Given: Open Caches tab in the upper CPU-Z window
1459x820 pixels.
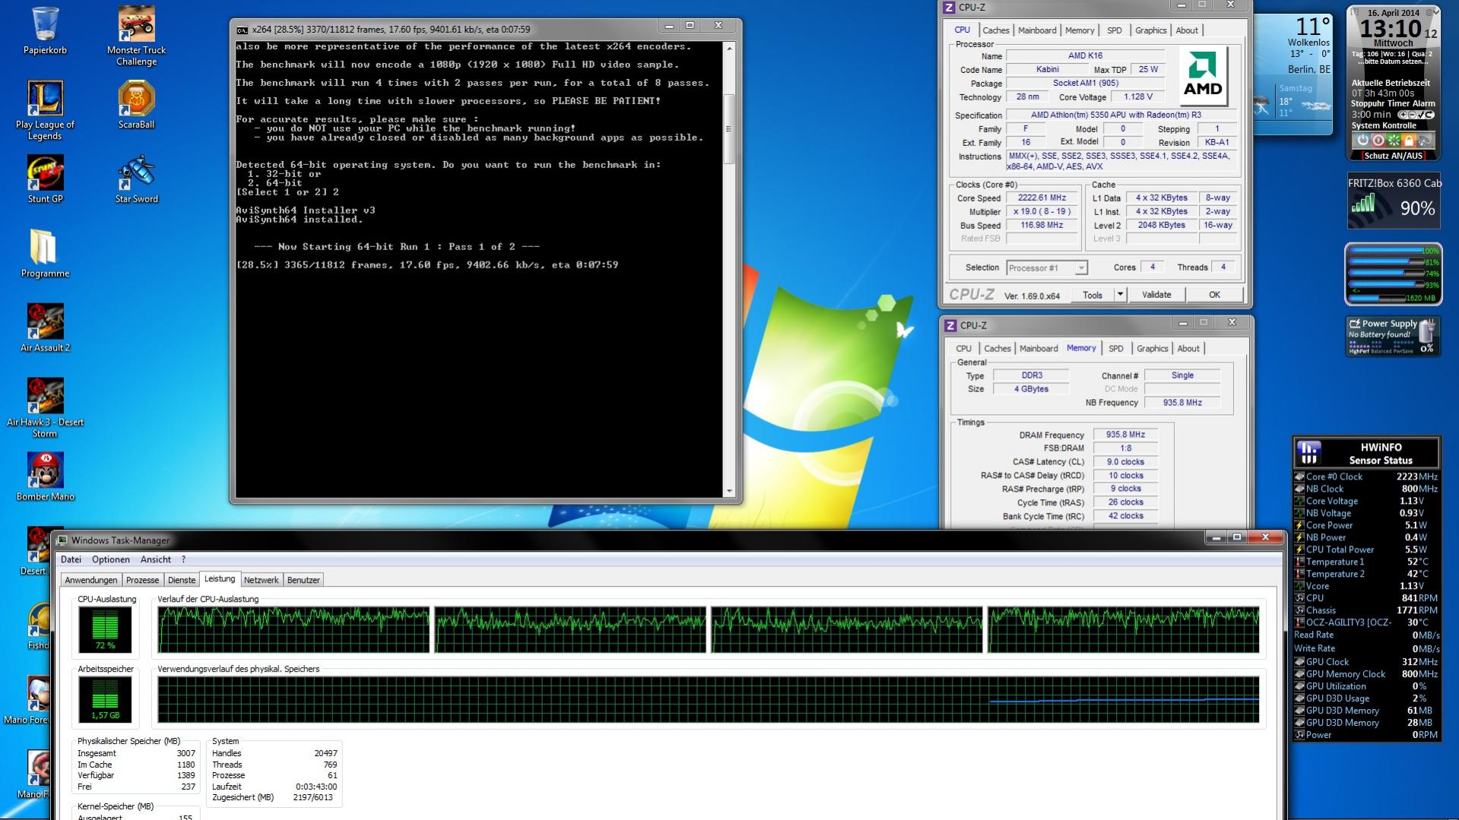Looking at the screenshot, I should [x=996, y=30].
